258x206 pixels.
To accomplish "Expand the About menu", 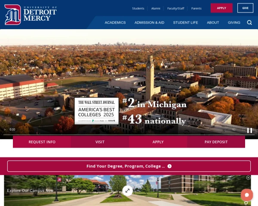I will 213,22.
